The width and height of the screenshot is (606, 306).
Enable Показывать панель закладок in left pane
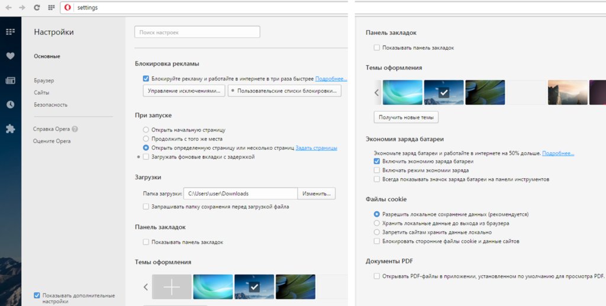coord(146,242)
